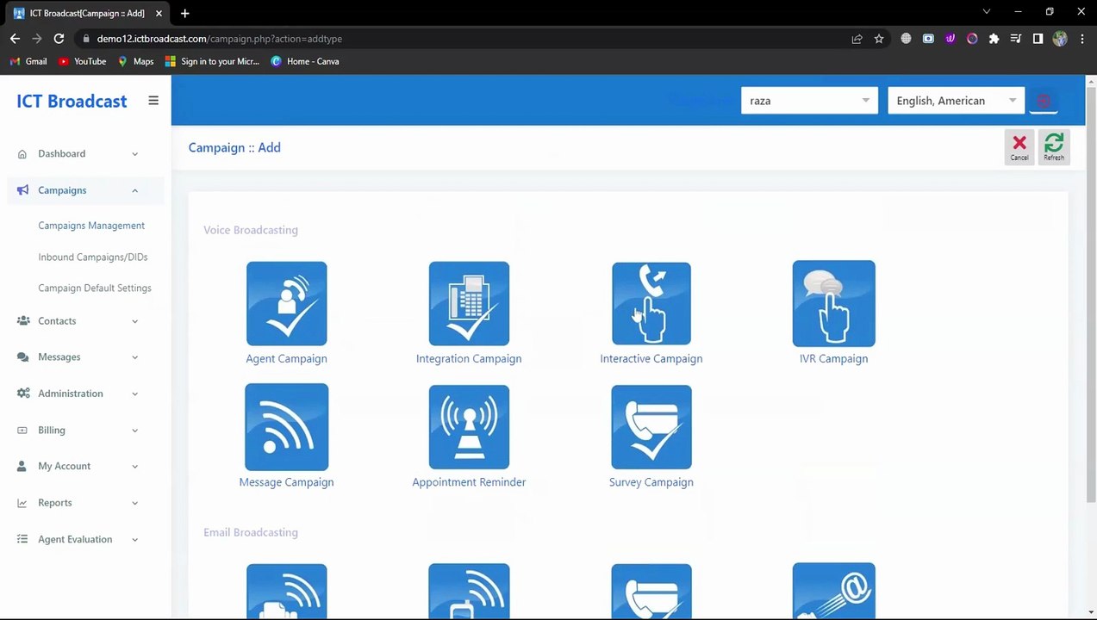
Task: Click the browser back arrow
Action: click(15, 39)
